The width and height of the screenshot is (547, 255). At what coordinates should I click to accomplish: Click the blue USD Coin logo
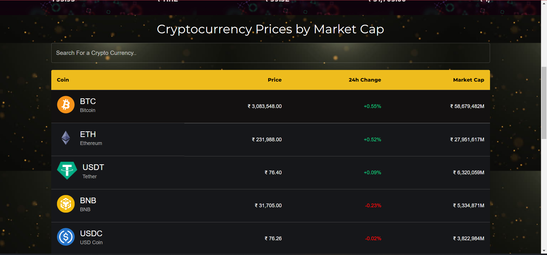click(66, 237)
